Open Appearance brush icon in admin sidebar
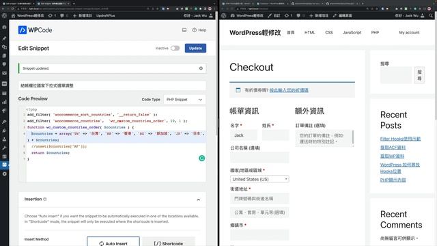437x246 pixels. tap(4, 122)
